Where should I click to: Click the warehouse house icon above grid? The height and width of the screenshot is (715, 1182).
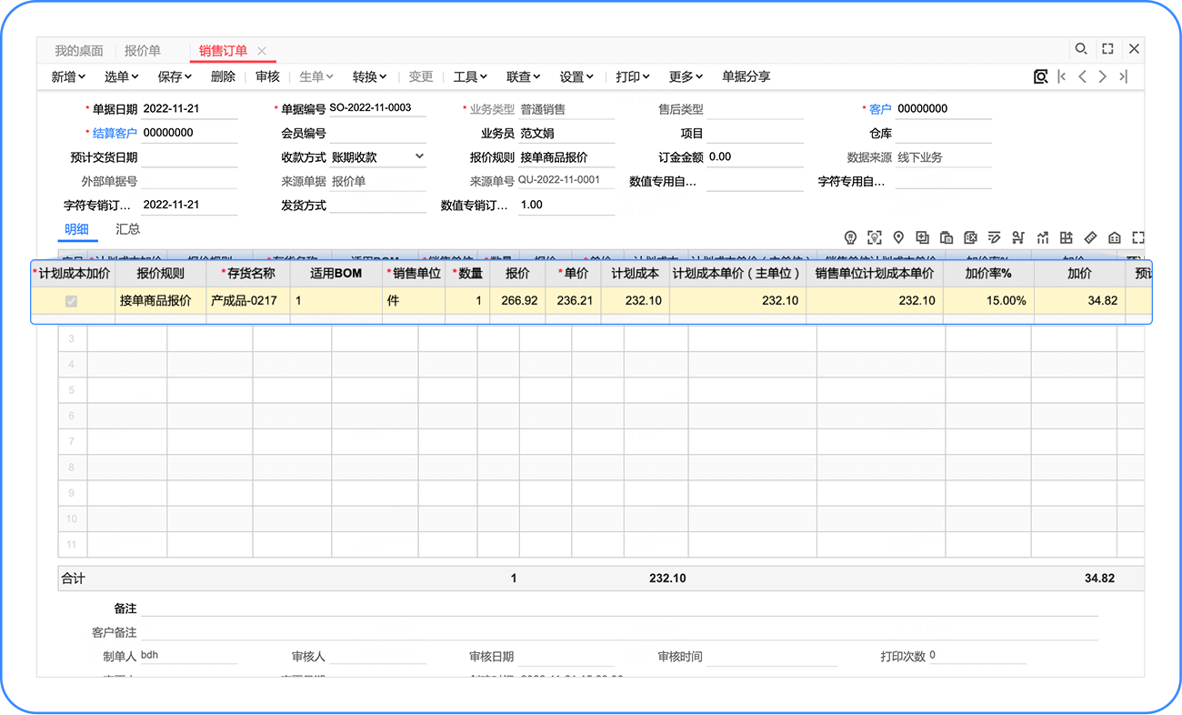pyautogui.click(x=1115, y=238)
